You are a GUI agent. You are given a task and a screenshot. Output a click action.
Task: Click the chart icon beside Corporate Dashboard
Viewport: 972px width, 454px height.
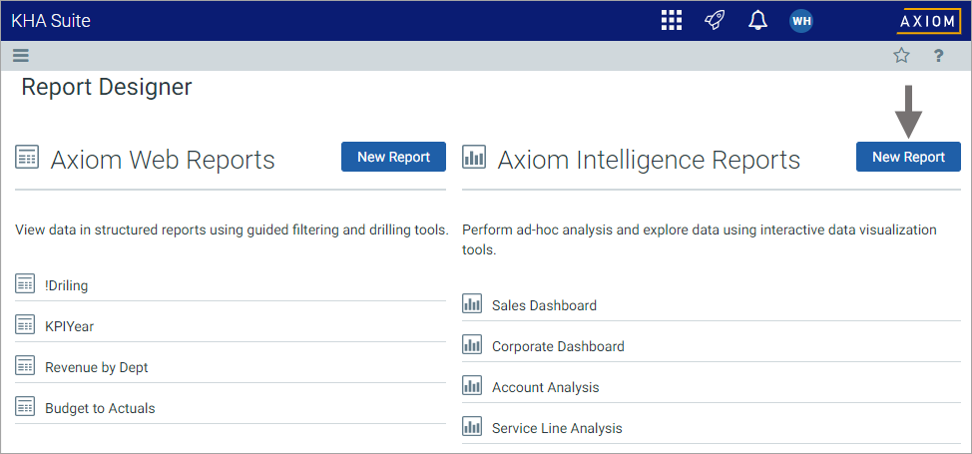coord(472,345)
